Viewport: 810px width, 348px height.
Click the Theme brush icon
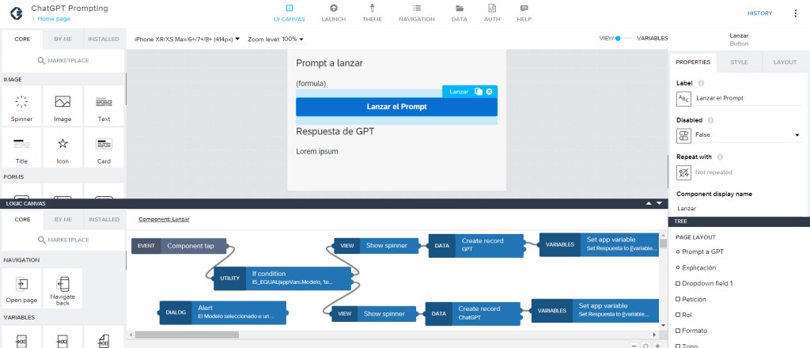tap(372, 9)
